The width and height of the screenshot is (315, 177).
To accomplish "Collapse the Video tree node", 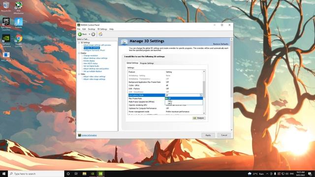I will point(79,74).
